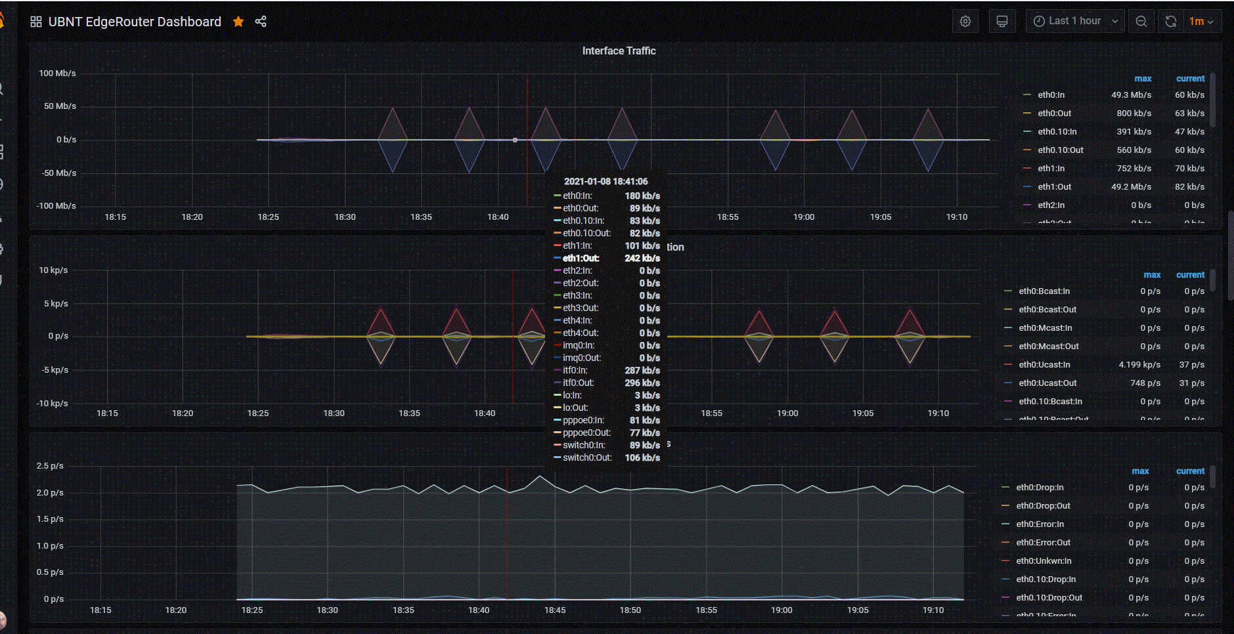Click the Interface Traffic legend scrollbar

1212,100
